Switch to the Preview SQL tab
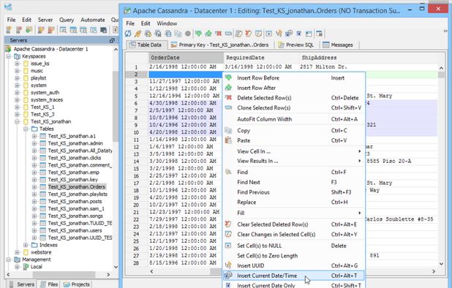The image size is (452, 288). [295, 45]
